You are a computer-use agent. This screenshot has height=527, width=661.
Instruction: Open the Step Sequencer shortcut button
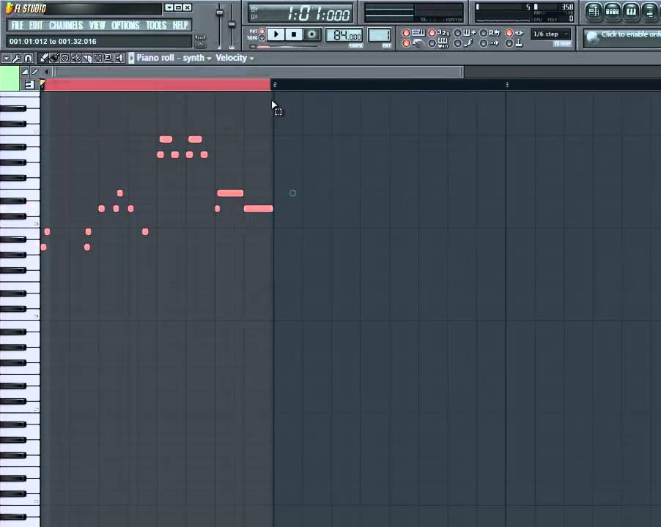[612, 12]
